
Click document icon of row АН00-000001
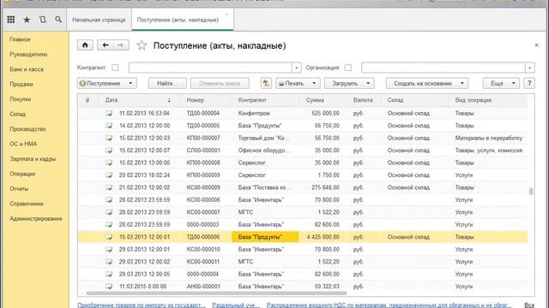[109, 287]
